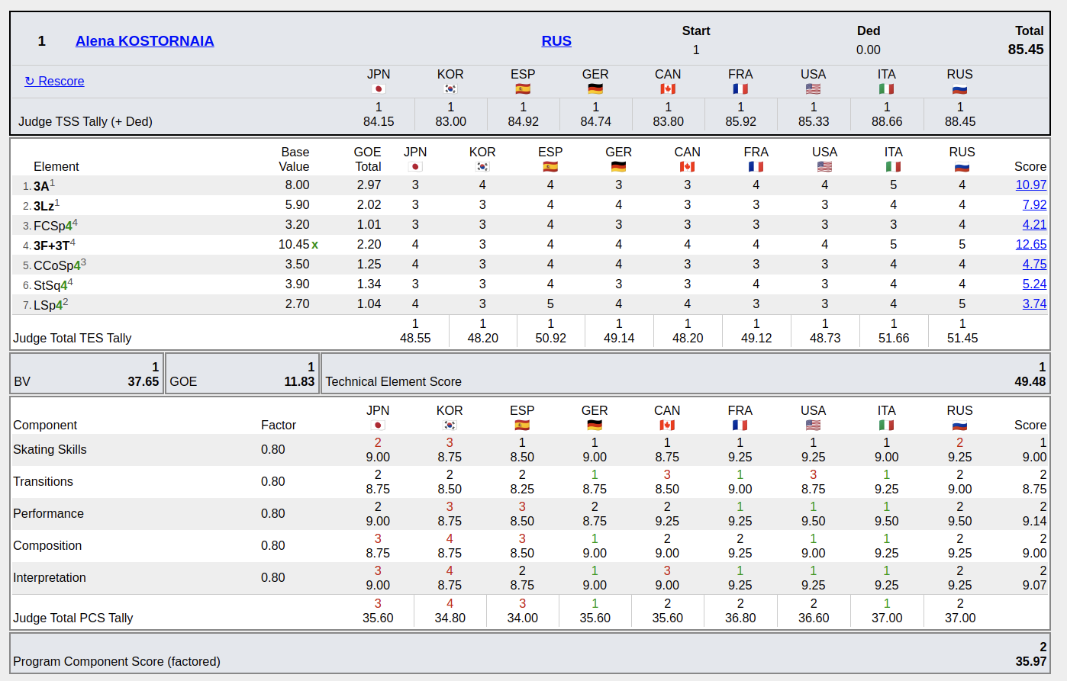Open the 12.65 score for 3F+3T
The image size is (1067, 681).
coord(1030,245)
